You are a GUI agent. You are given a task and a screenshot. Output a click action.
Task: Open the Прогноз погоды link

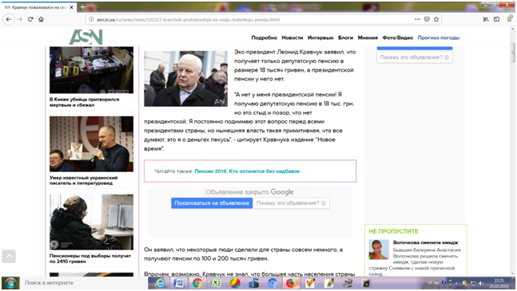click(439, 37)
